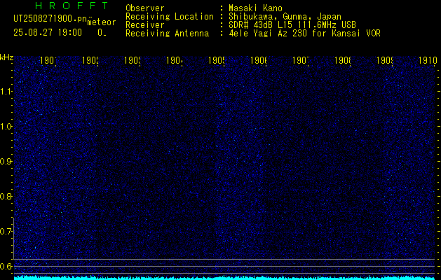The width and height of the screenshot is (441, 280).
Task: Select Shibukawa, Gunma, Japan text
Action: [285, 17]
